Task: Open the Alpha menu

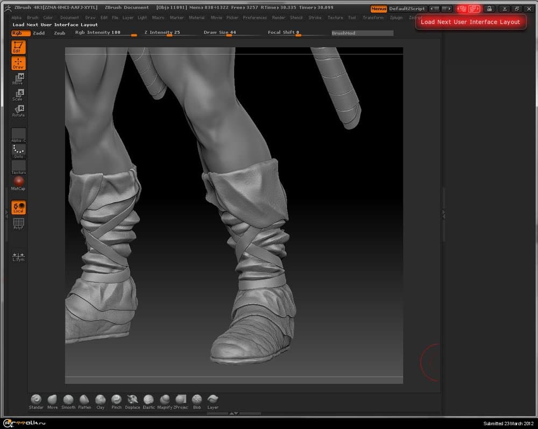Action: click(17, 18)
